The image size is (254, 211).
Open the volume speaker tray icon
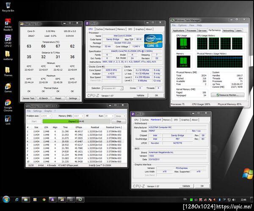(x=234, y=200)
